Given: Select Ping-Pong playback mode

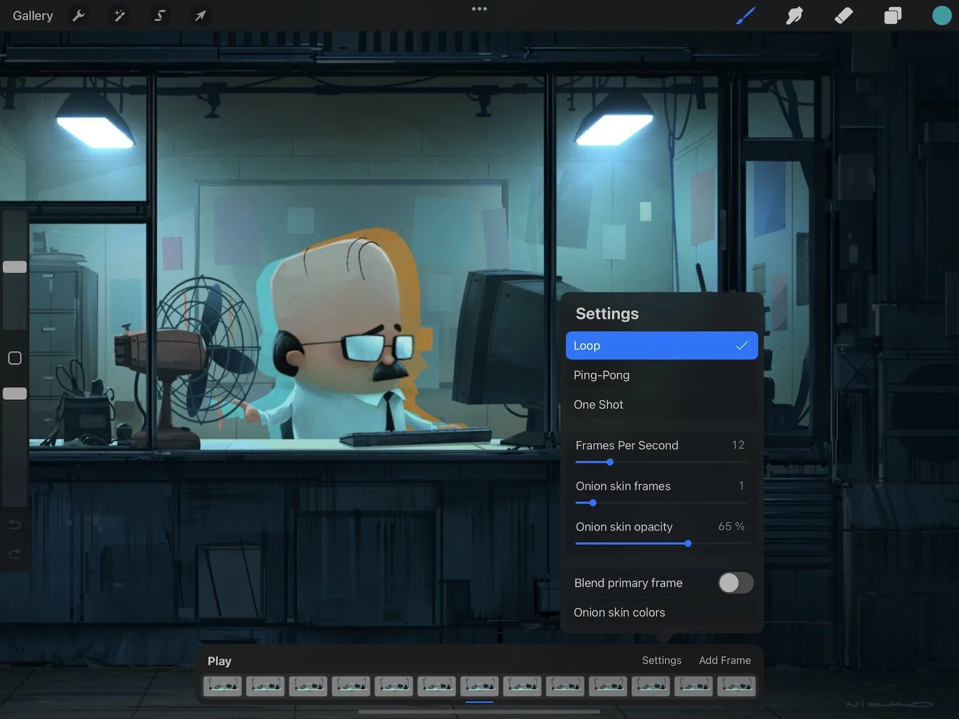Looking at the screenshot, I should pos(661,375).
